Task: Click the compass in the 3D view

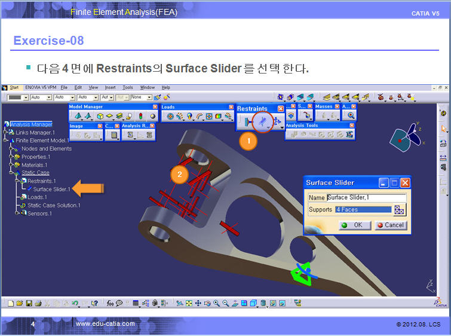Action: click(403, 139)
